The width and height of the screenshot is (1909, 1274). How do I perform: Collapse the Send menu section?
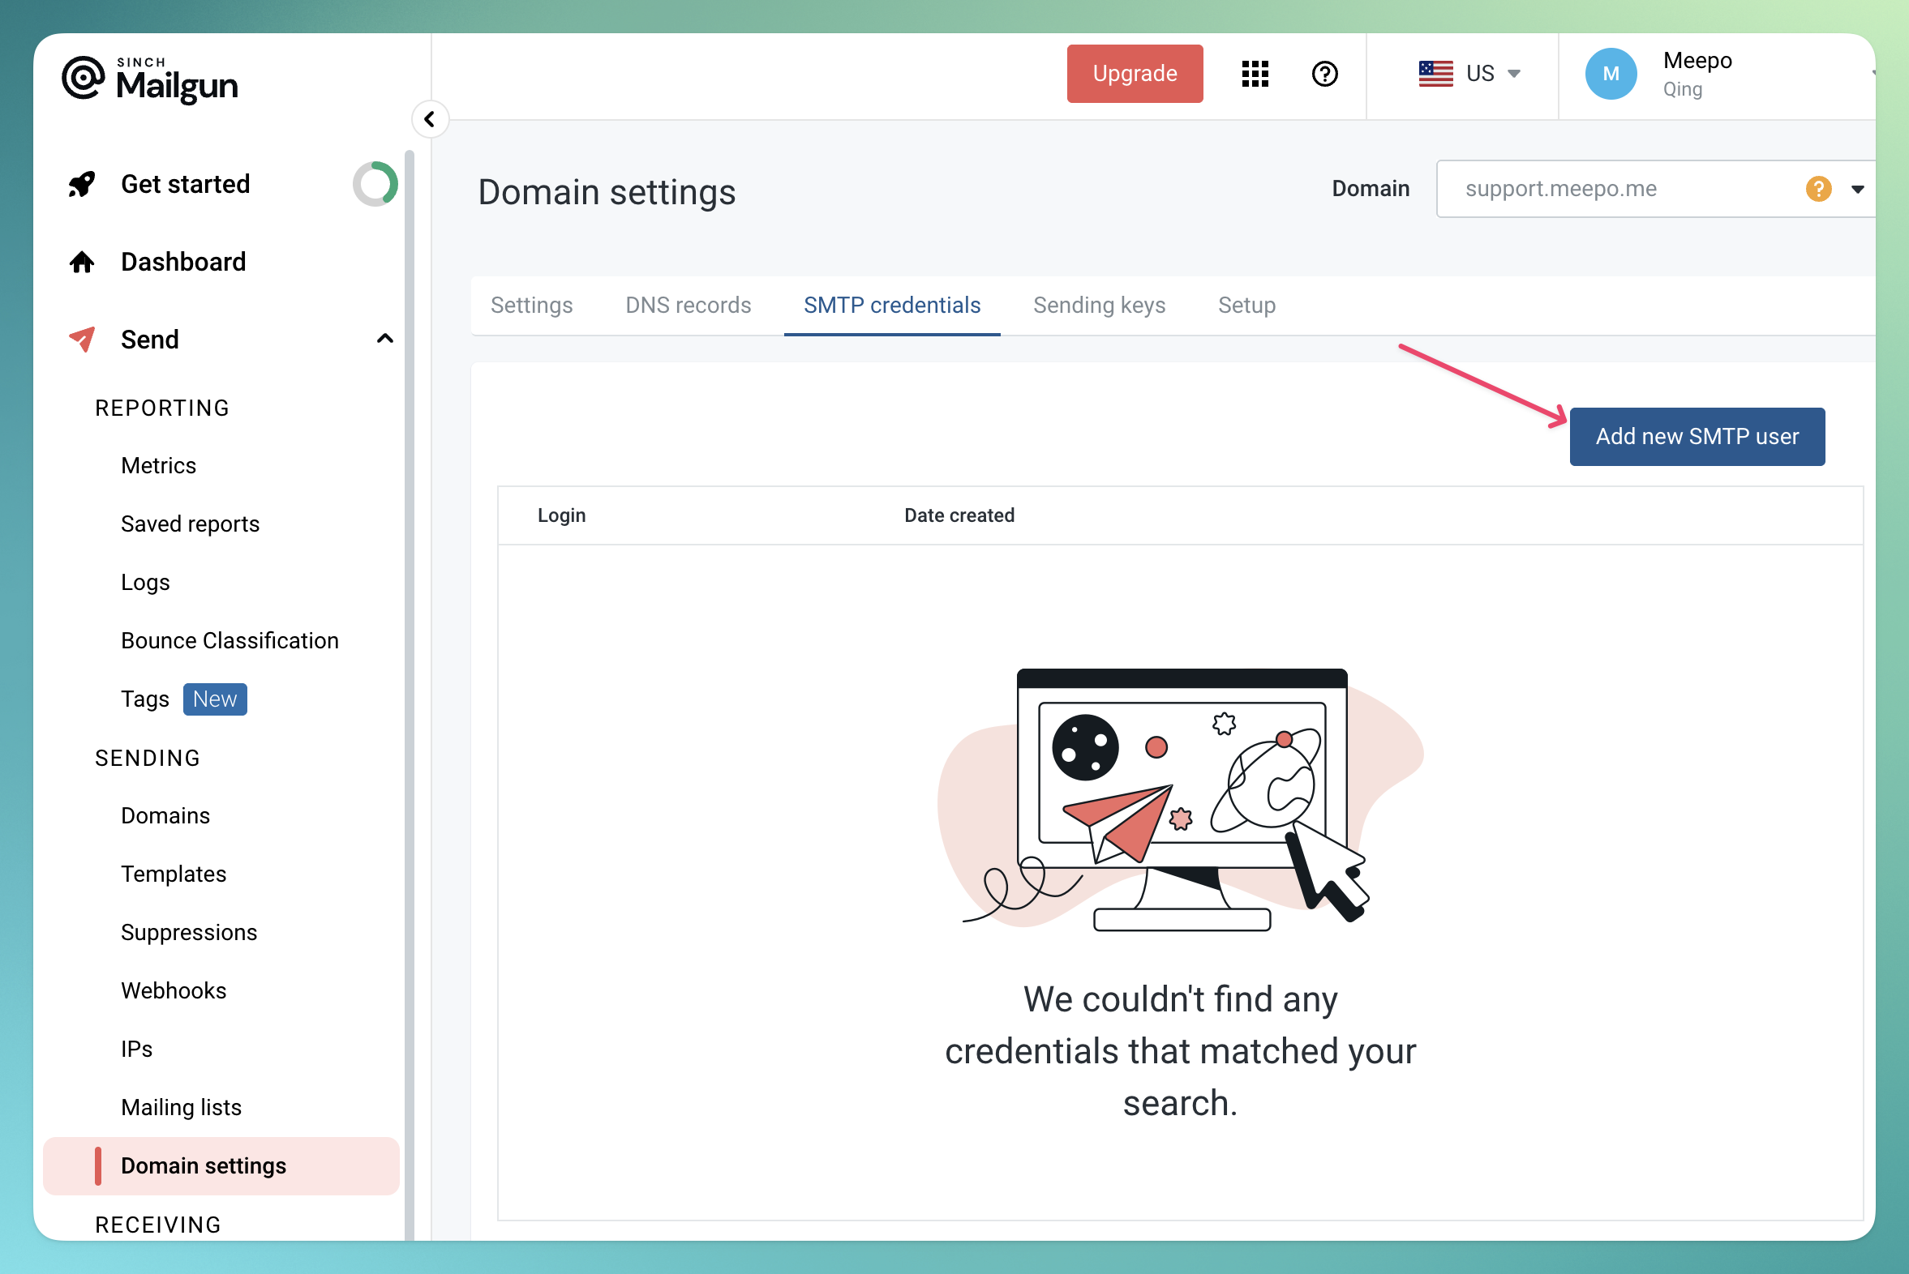(x=385, y=339)
